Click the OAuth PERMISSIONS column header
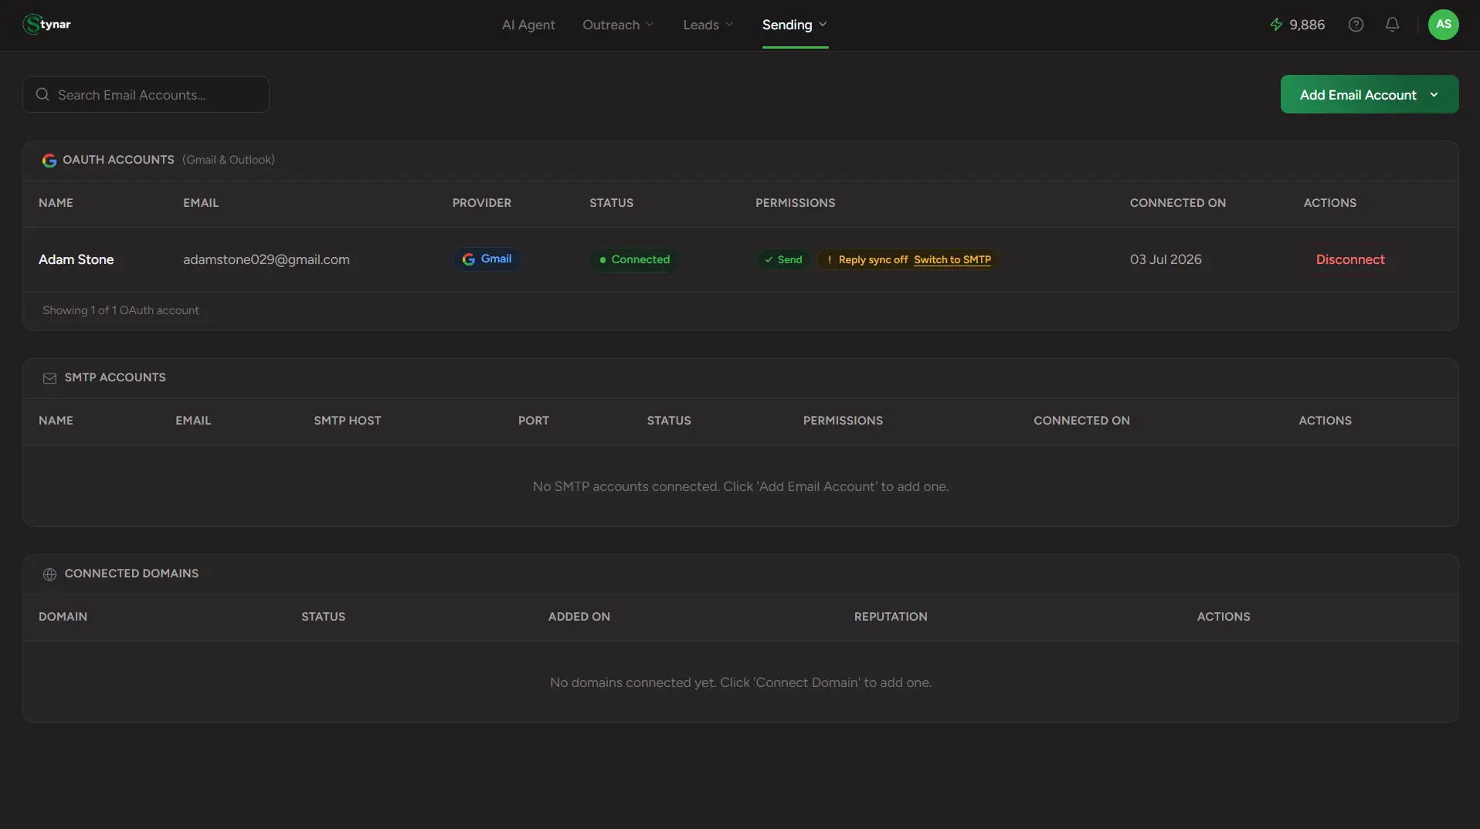Screen dimensions: 1480x829 point(795,203)
